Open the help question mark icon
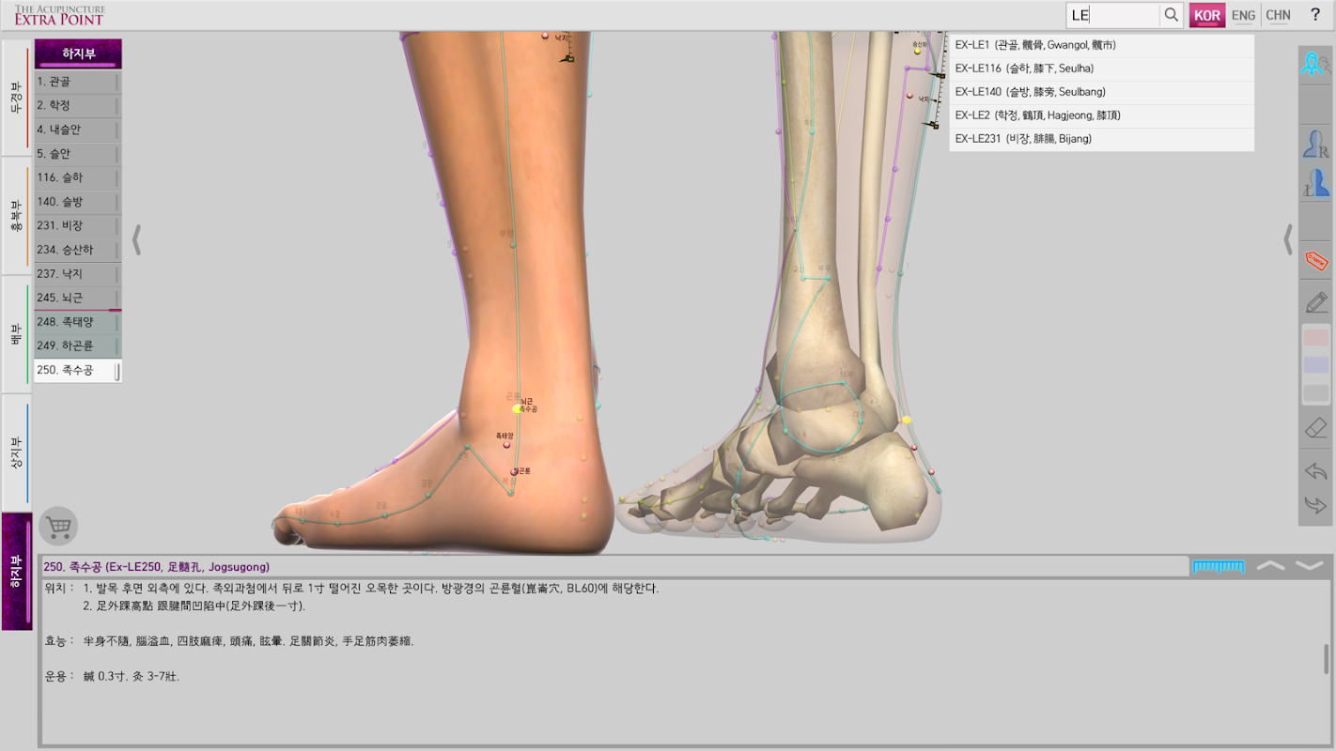 1315,15
